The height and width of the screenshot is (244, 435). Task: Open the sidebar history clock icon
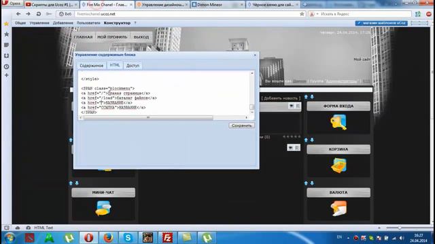(x=7, y=66)
